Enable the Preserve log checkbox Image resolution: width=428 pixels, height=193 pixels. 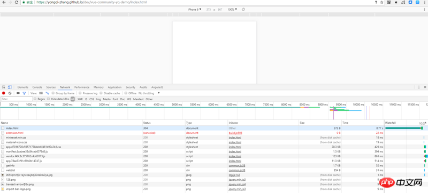(x=80, y=93)
